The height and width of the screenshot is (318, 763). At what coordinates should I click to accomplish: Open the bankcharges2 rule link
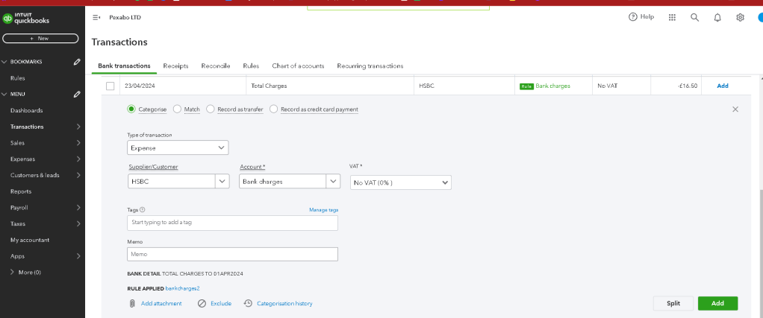[182, 288]
